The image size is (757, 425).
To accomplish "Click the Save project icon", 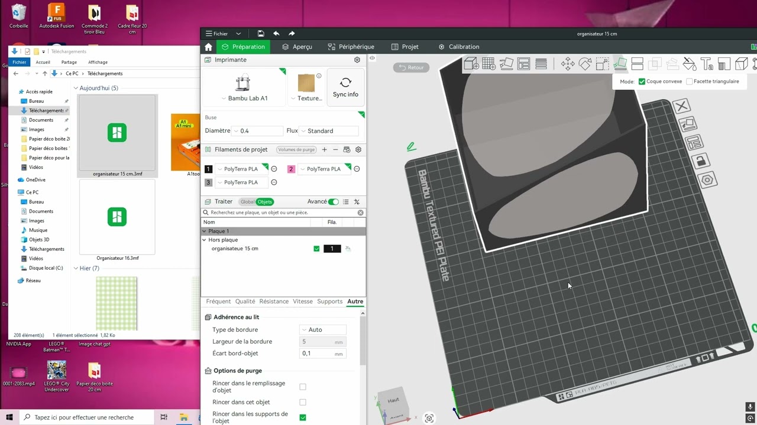I will [x=261, y=34].
